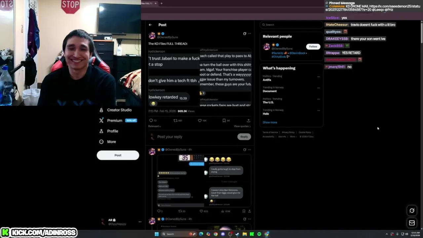
Task: Launch Google Chrome from the taskbar
Action: 215,234
